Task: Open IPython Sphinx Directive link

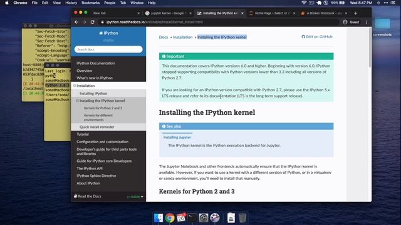Action: (x=96, y=176)
